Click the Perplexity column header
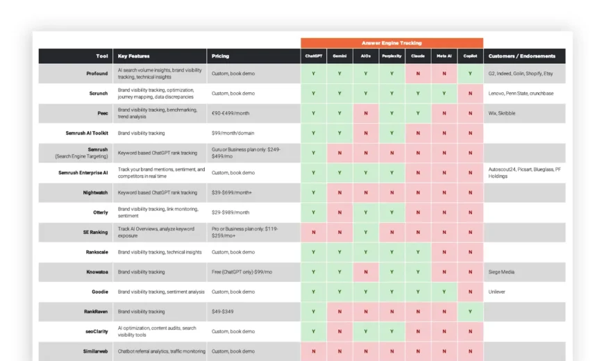Screen dimensions: 604x361 (x=392, y=56)
